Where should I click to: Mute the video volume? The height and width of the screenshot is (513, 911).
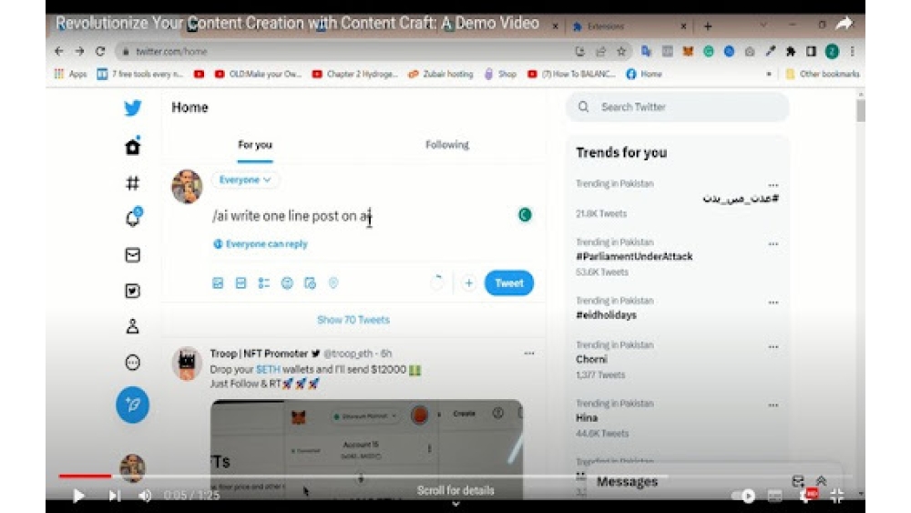click(x=145, y=496)
